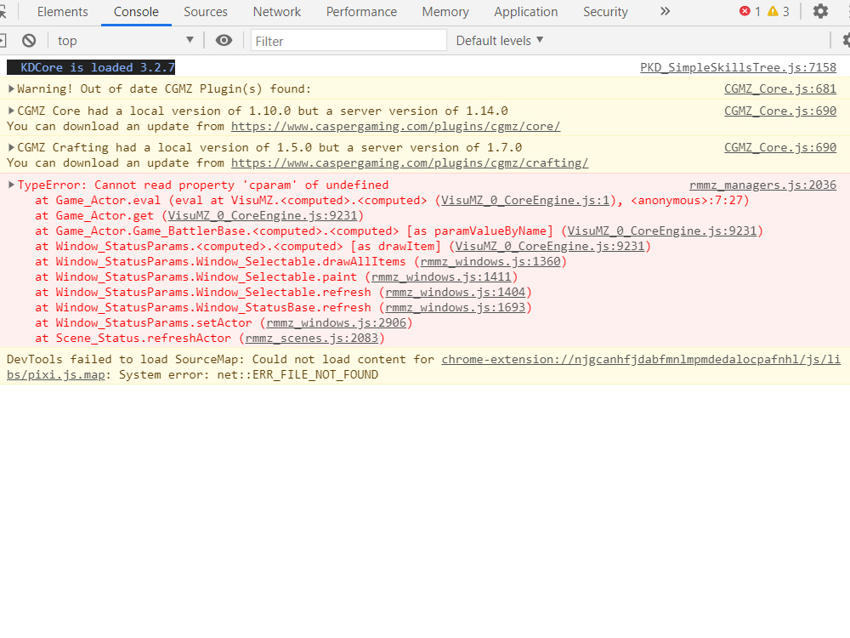
Task: Expand the Out of date CGMZ warning
Action: click(11, 88)
